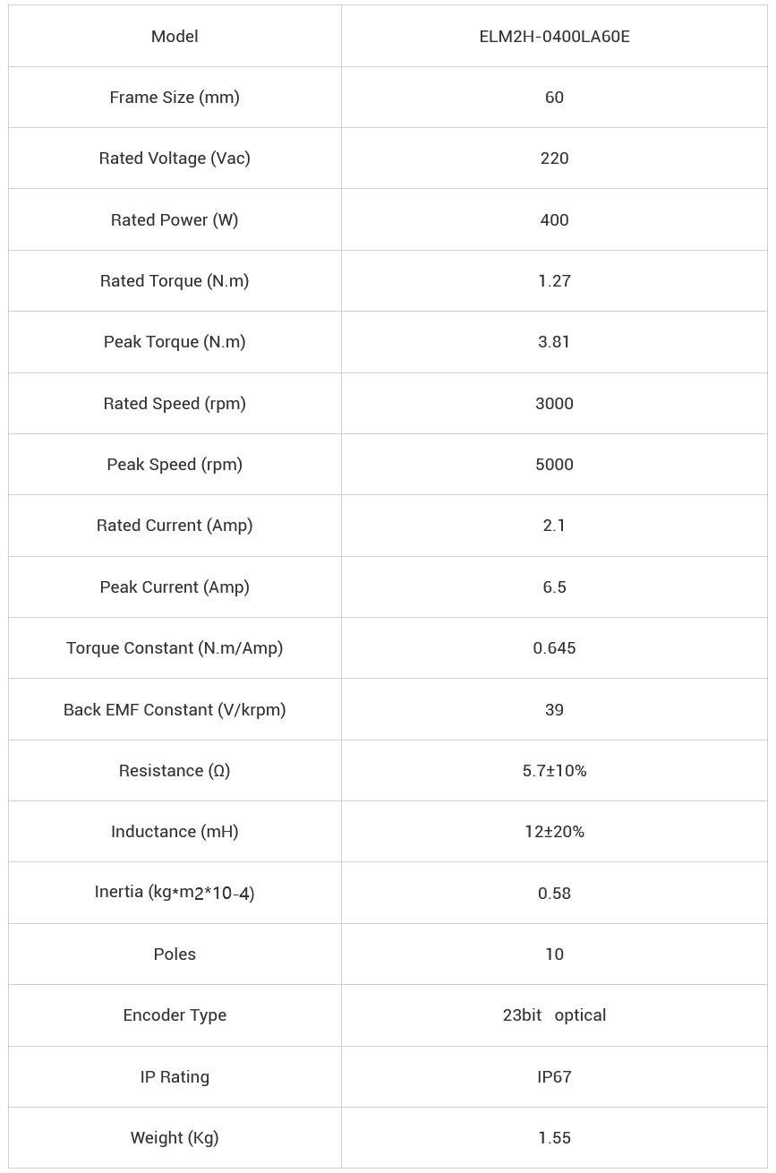Select the ELM2H-0400LA60E model value
This screenshot has height=1173, width=776.
(x=554, y=37)
